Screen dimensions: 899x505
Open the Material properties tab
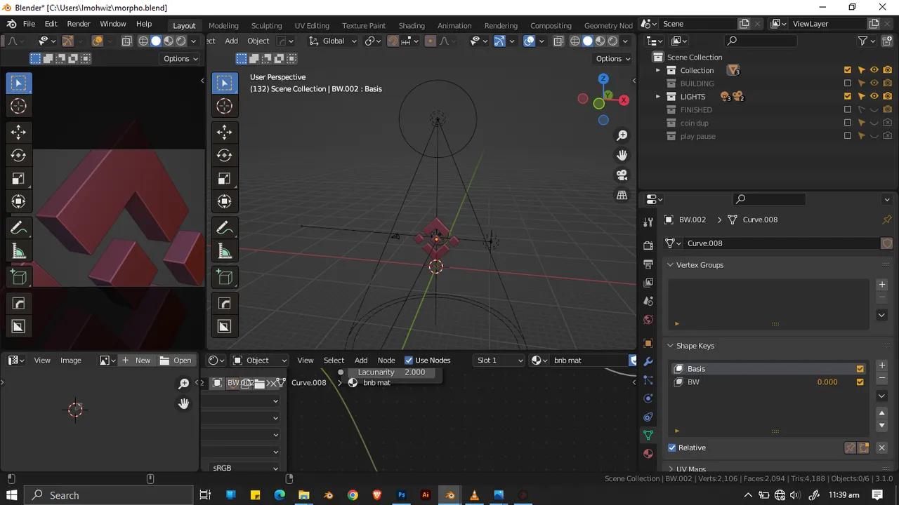(648, 454)
